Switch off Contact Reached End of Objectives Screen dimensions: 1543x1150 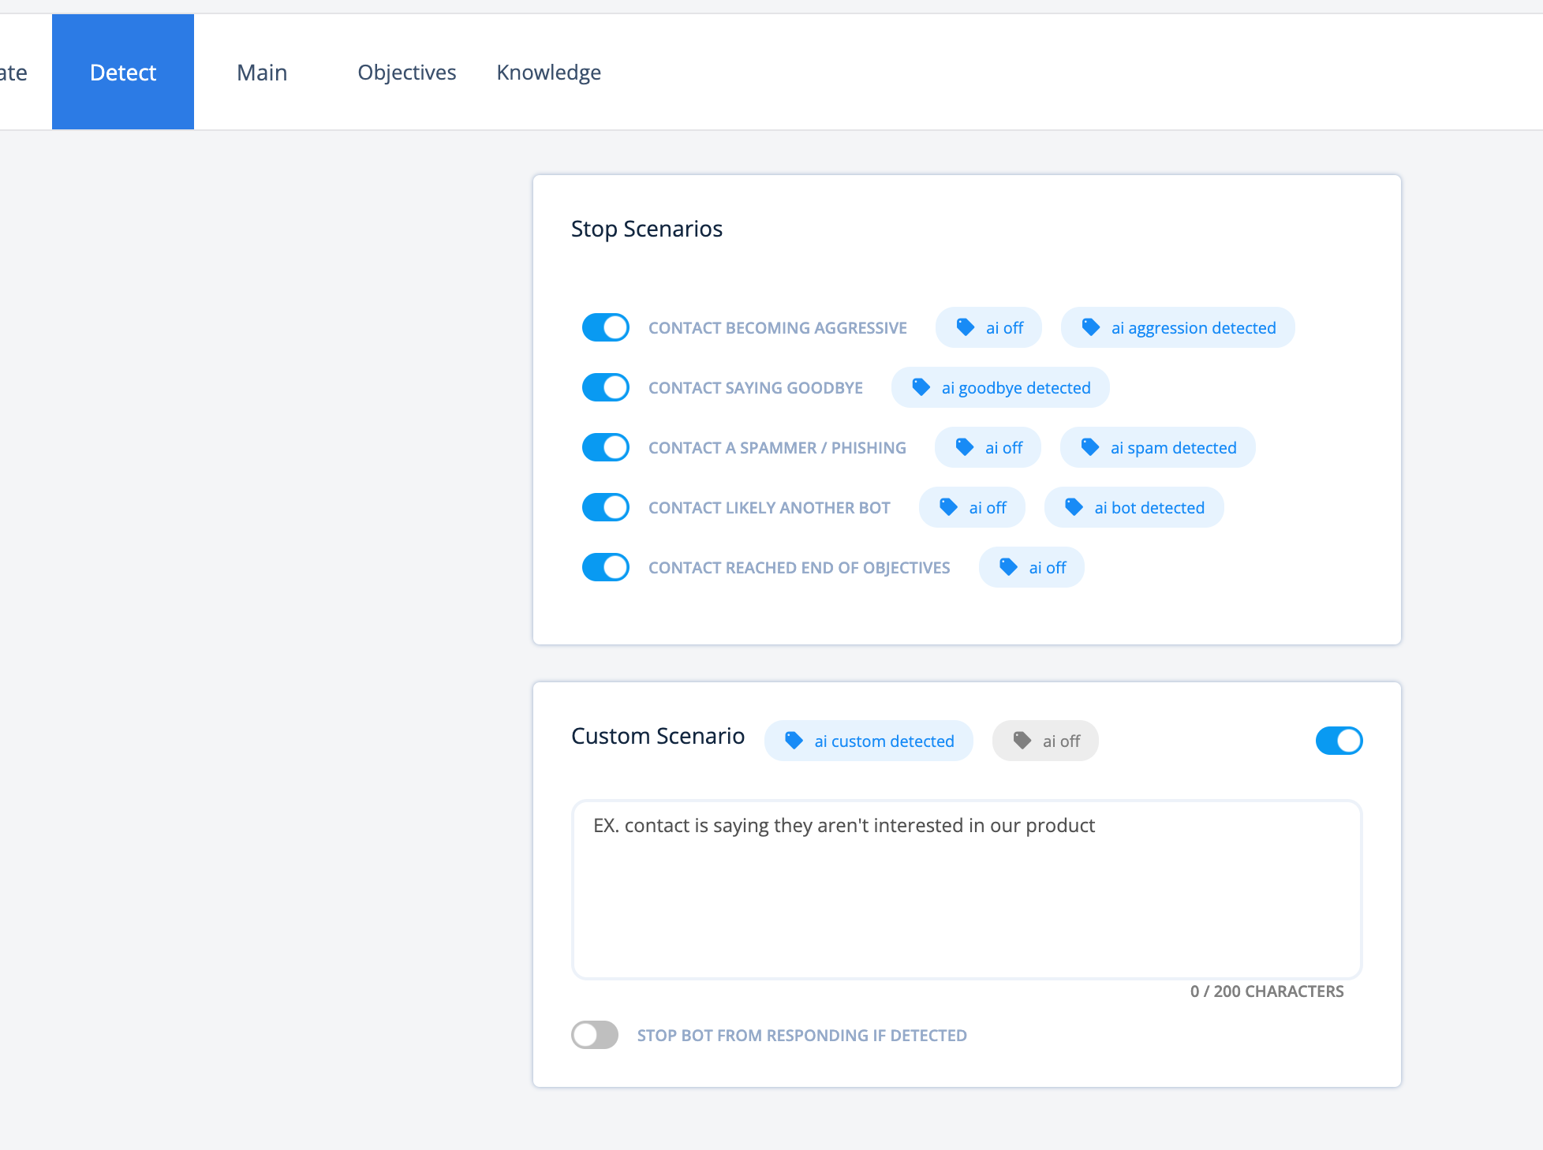(x=606, y=567)
